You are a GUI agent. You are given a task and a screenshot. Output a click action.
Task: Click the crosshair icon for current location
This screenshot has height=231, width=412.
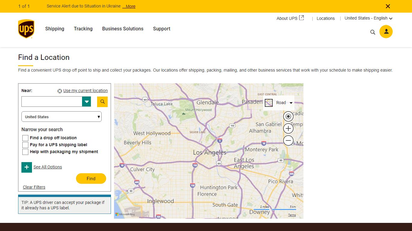click(x=60, y=91)
